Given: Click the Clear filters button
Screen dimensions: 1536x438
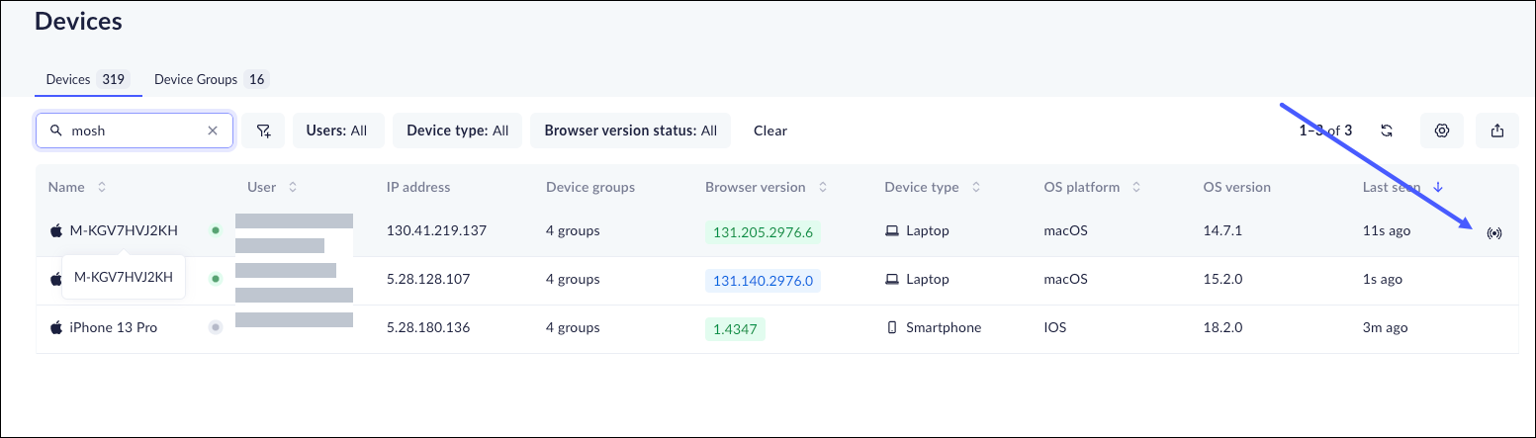Looking at the screenshot, I should [x=769, y=131].
